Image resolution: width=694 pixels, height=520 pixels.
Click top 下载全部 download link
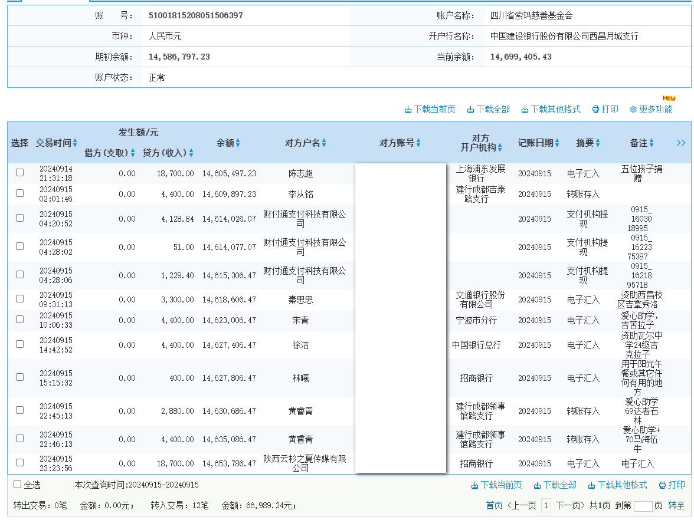click(x=488, y=109)
